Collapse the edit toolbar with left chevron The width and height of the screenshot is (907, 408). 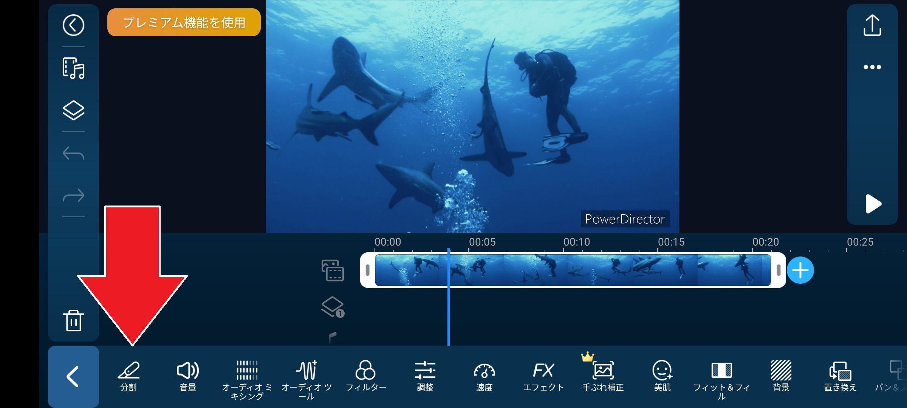73,376
